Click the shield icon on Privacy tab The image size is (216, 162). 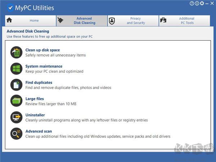112,21
